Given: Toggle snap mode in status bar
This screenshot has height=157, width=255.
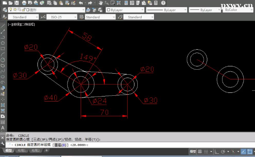Looking at the screenshot, I should (207, 151).
